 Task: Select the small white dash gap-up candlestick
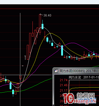click(23, 66)
